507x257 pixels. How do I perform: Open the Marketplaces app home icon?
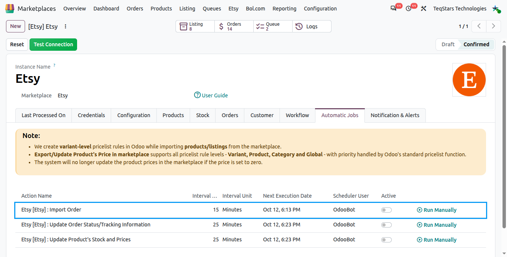click(10, 9)
